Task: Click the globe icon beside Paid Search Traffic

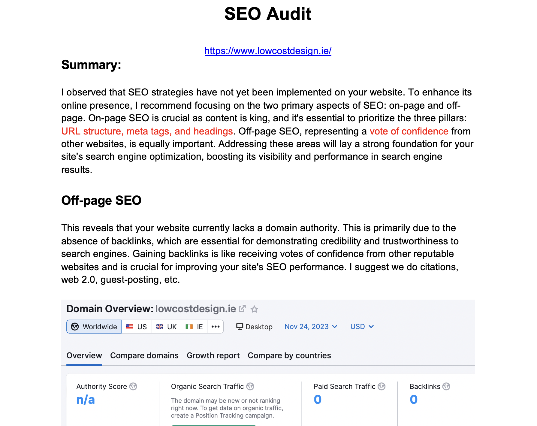Action: (x=382, y=386)
